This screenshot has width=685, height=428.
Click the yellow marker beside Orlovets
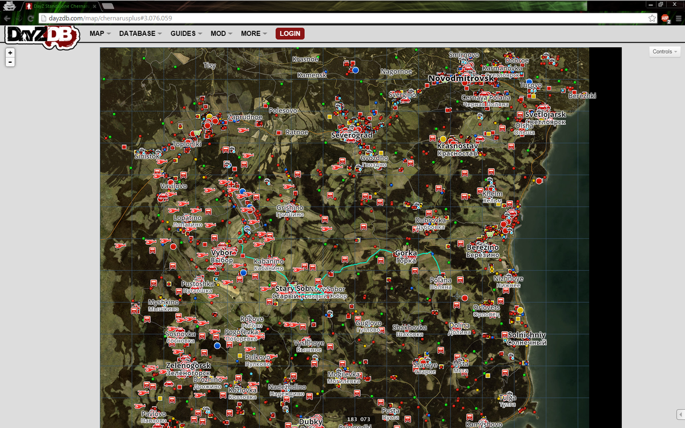(x=520, y=310)
